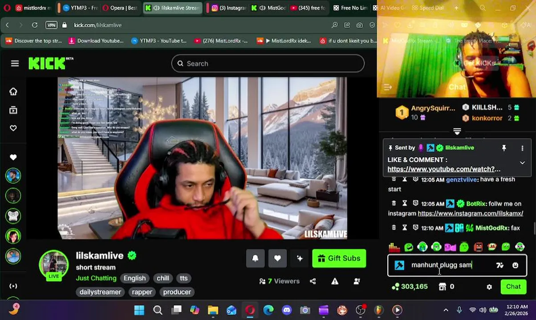536x320 pixels.
Task: Open the moderator user icon near Viewers
Action: (357, 281)
